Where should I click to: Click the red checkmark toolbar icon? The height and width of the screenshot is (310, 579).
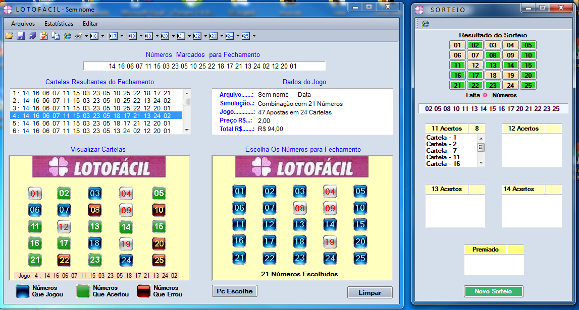coord(44,36)
